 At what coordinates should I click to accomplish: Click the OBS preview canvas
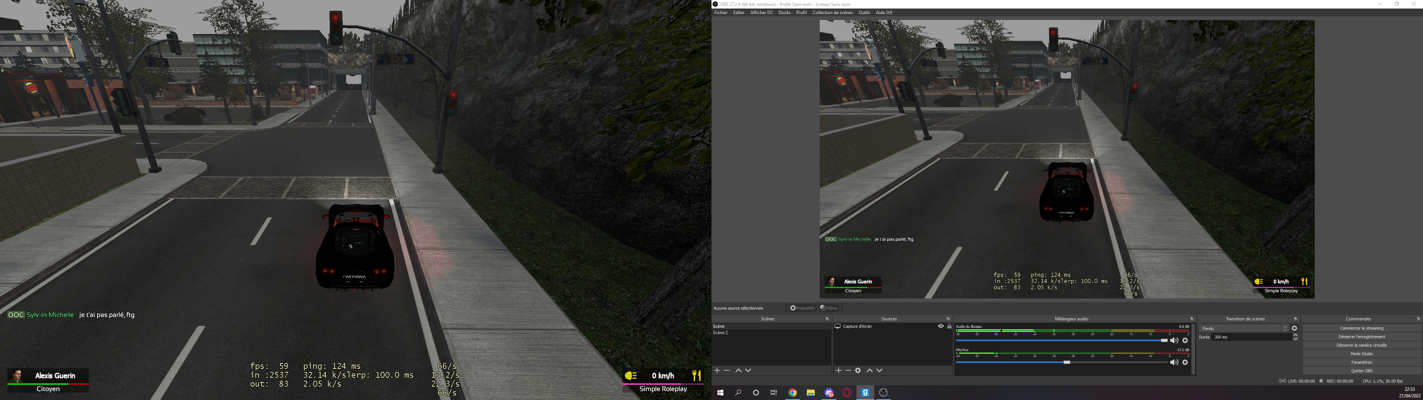point(1067,159)
